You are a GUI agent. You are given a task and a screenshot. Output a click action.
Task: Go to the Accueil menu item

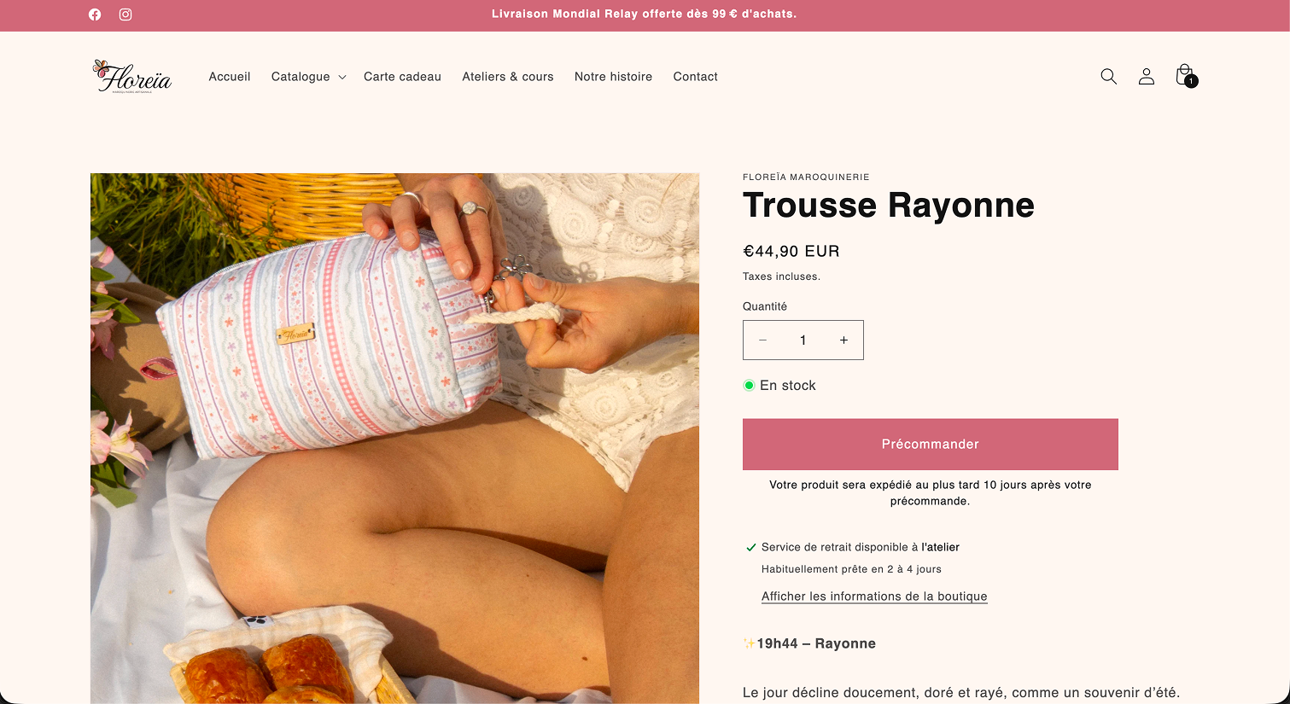(x=230, y=77)
